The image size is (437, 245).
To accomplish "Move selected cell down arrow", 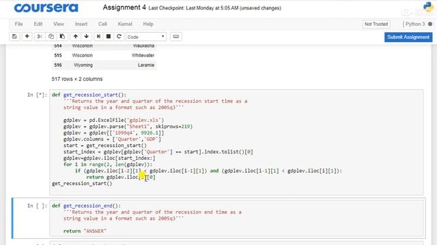I will coord(87,36).
